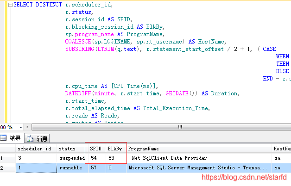Click the BlkBy cell showing 0
Viewport: 291px width, 186px height.
tap(116, 168)
